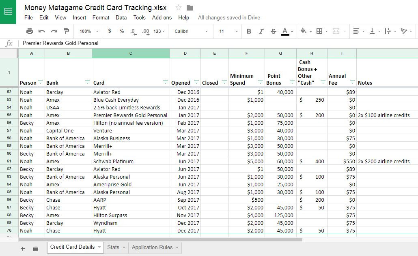Open the Person column filter
The width and height of the screenshot is (418, 256).
tap(41, 82)
